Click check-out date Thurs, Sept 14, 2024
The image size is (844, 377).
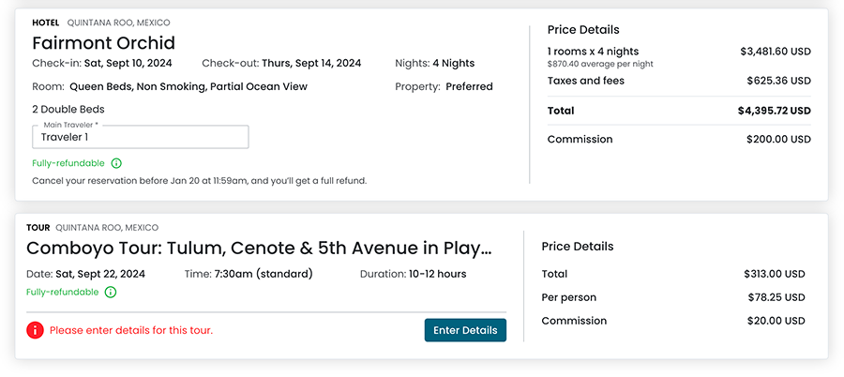311,64
